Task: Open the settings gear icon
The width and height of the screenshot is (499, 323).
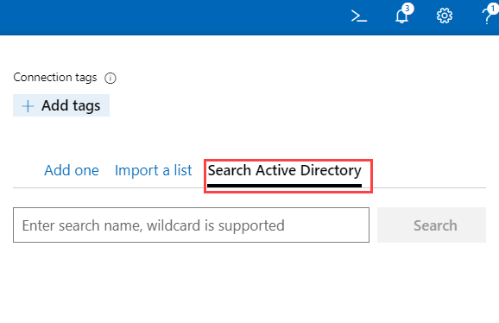Action: [445, 16]
